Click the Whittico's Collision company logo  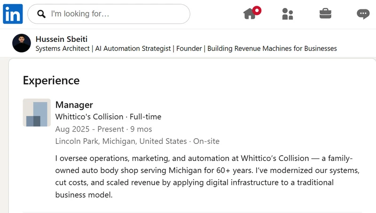pos(37,112)
